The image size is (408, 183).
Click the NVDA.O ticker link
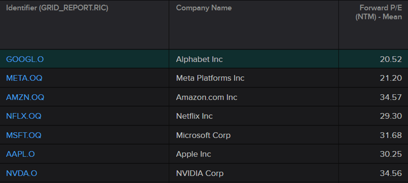coord(21,173)
